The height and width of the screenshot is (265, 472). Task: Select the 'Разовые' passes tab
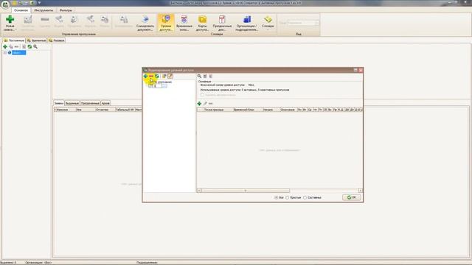coord(57,40)
